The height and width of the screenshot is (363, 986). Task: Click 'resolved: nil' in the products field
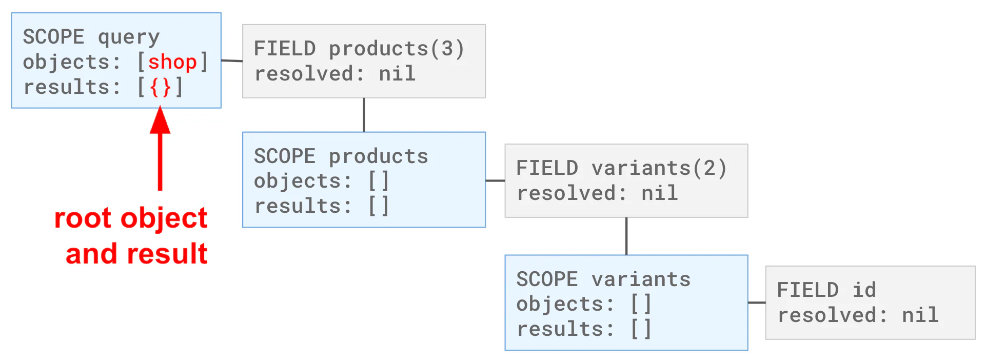[335, 74]
